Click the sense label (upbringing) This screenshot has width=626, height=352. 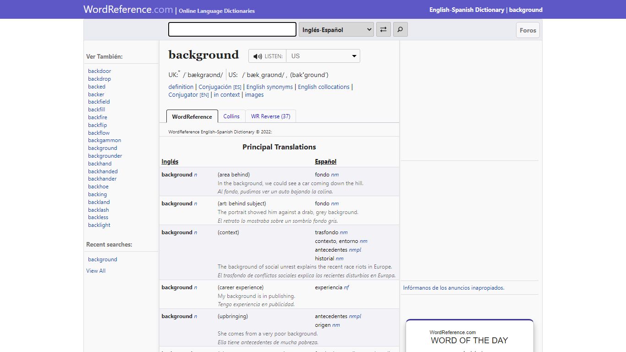(x=233, y=316)
